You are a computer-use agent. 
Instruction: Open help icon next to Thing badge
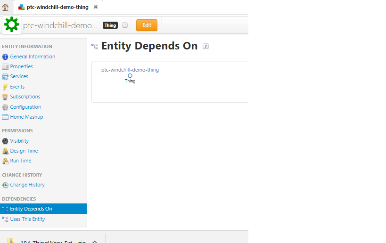pyautogui.click(x=125, y=25)
